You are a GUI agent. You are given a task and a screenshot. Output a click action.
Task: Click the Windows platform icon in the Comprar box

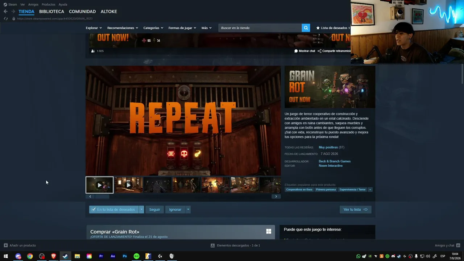(x=269, y=231)
